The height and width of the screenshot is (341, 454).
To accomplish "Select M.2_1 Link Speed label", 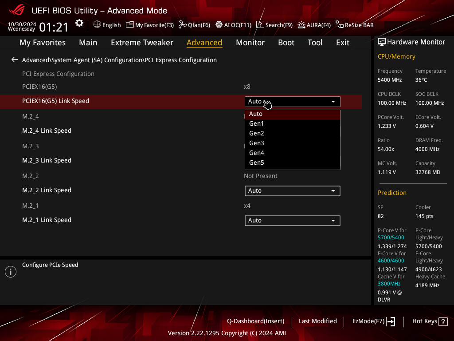I will 47,220.
